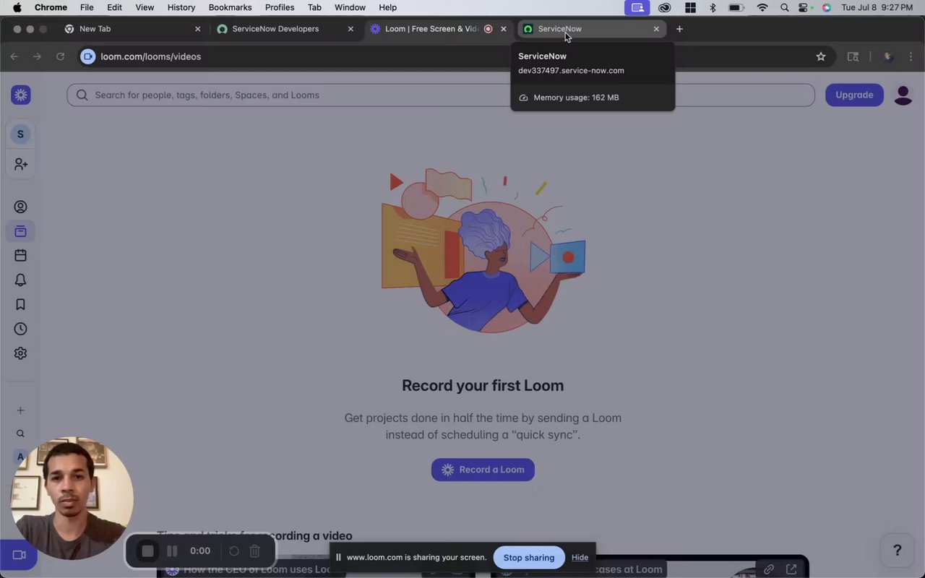
Task: Click Stop sharing button
Action: coord(529,557)
